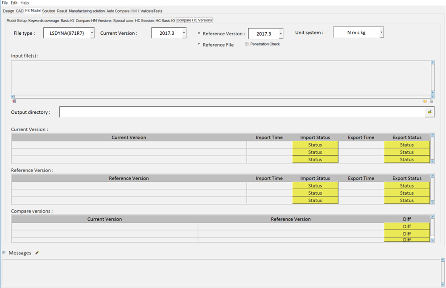
Task: Toggle the Messages checkbox
Action: tap(4, 253)
